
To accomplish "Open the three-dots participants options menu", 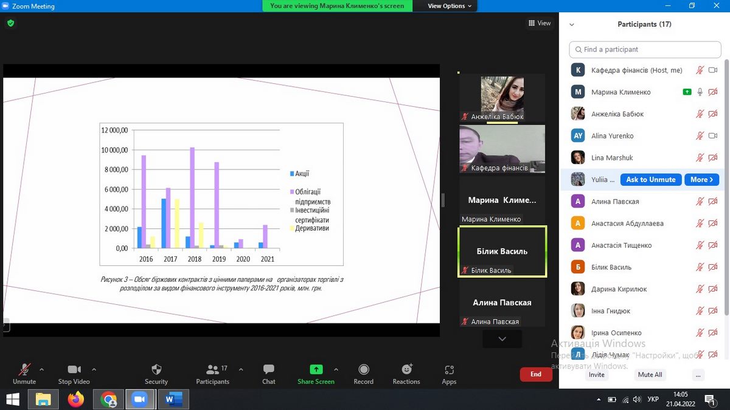I will 698,375.
